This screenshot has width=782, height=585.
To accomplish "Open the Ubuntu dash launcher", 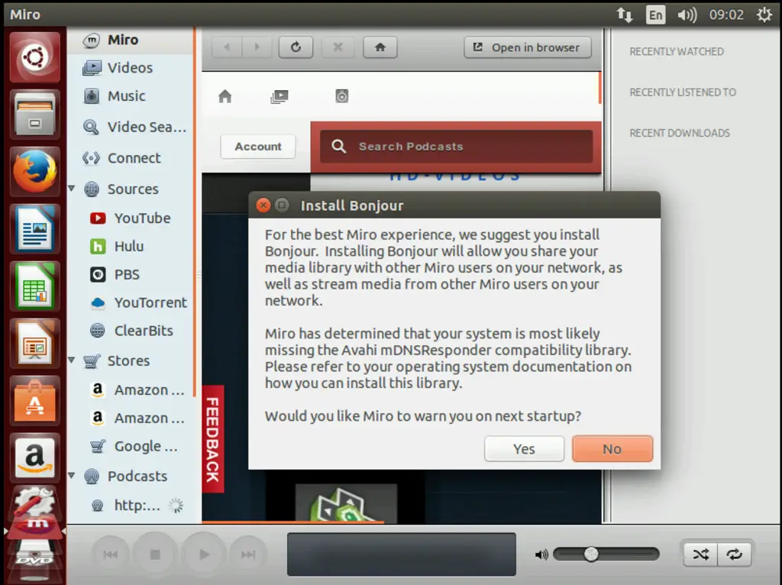I will [x=34, y=57].
